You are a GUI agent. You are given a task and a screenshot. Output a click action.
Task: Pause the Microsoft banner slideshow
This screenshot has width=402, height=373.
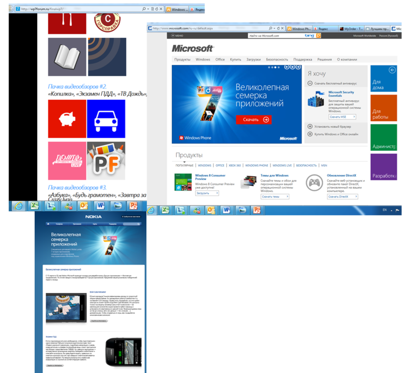coord(292,67)
